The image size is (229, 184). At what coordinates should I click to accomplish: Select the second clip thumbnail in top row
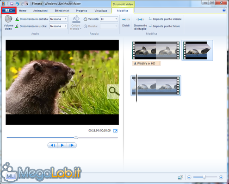tap(197, 51)
